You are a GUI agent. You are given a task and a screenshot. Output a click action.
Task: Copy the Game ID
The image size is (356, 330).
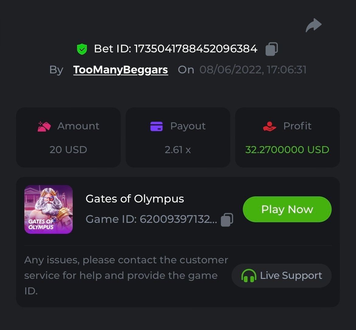point(227,219)
